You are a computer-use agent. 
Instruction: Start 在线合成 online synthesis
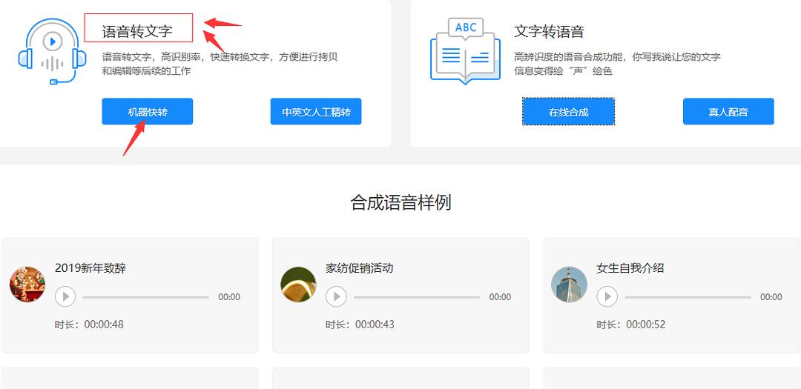[x=569, y=111]
